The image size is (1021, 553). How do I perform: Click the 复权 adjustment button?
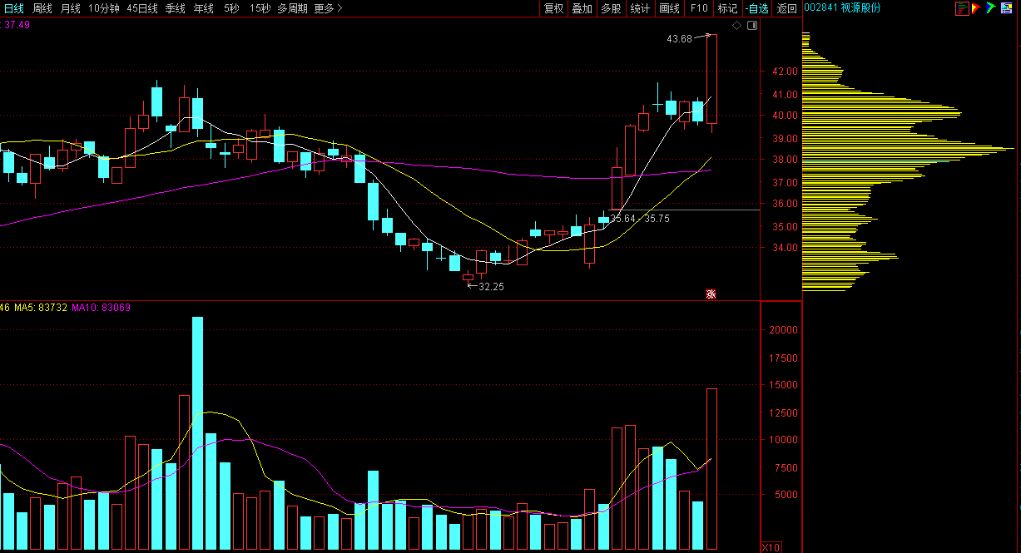pos(553,8)
